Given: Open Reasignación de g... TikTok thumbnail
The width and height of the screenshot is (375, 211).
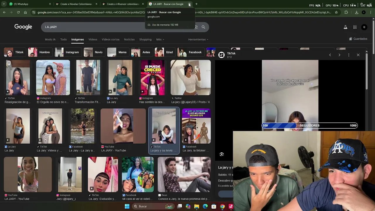Looking at the screenshot, I should coord(18,78).
